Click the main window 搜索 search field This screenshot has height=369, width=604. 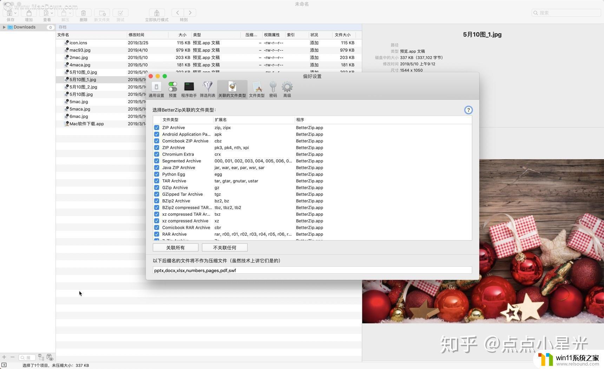point(566,13)
